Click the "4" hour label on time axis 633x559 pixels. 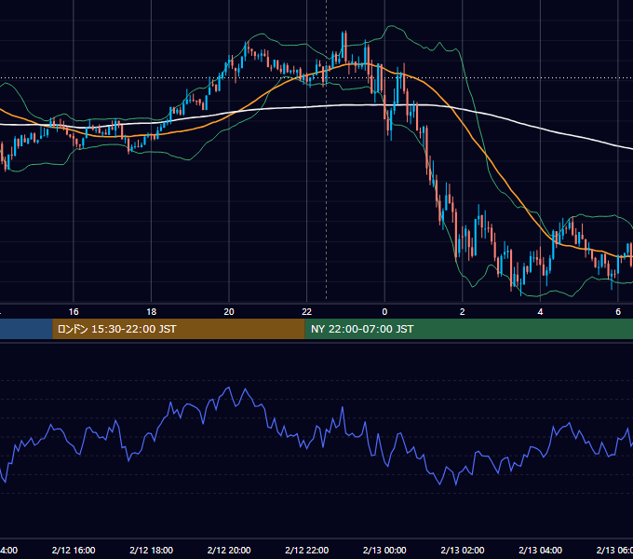(x=540, y=312)
